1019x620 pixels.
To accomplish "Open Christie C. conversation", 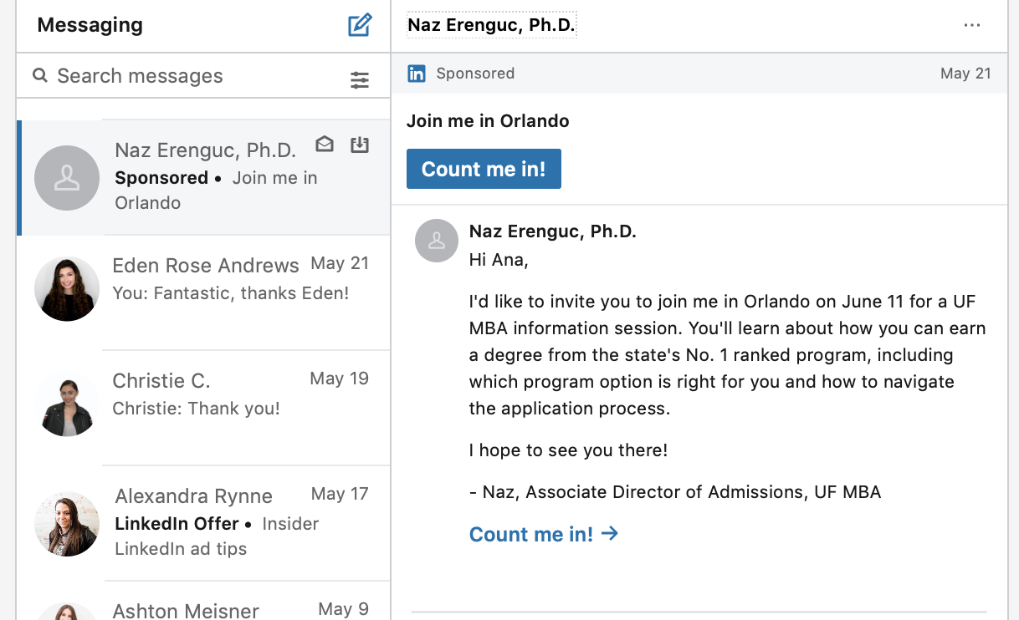I will 203,408.
